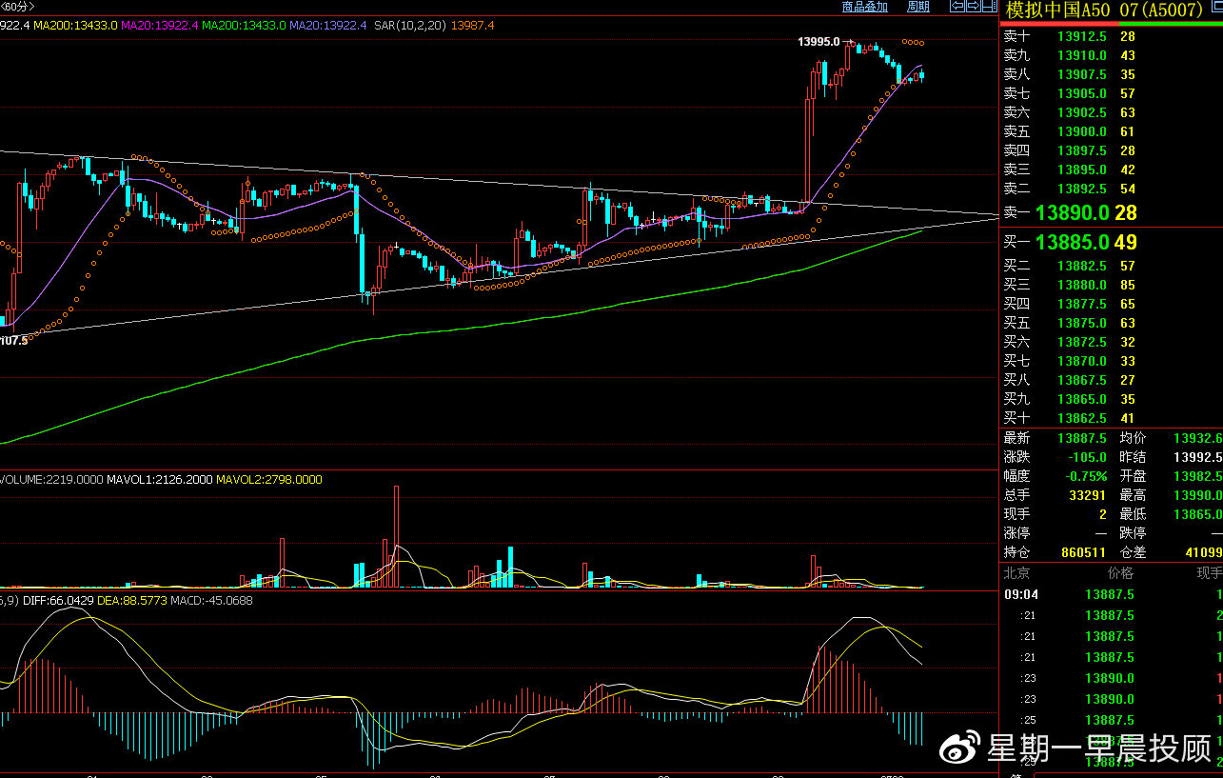This screenshot has height=778, width=1223.
Task: Select the 卖六 ask row at 13902.5
Action: point(1111,112)
